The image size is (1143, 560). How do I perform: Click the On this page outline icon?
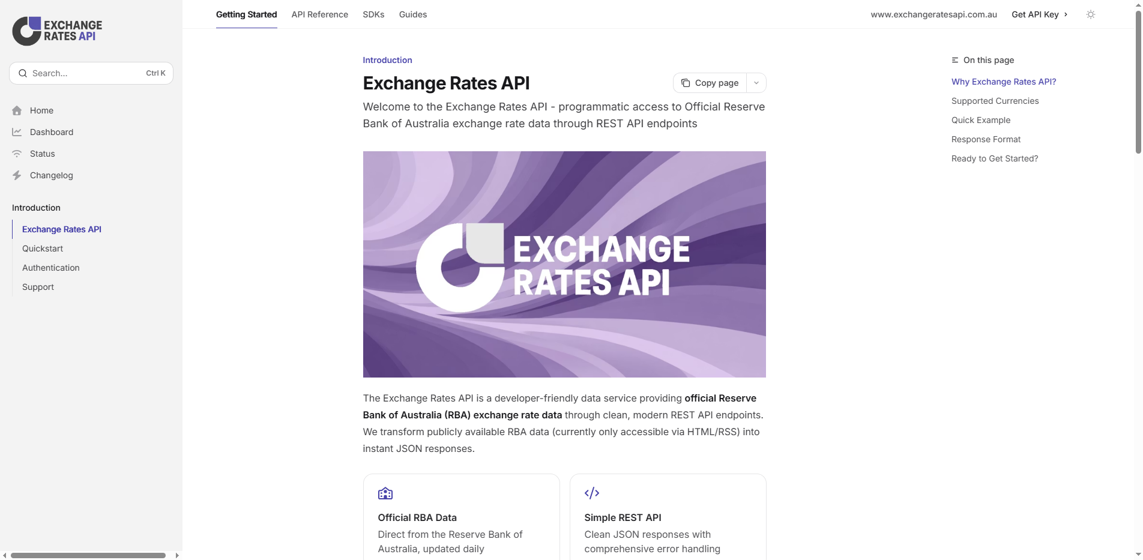pyautogui.click(x=955, y=60)
